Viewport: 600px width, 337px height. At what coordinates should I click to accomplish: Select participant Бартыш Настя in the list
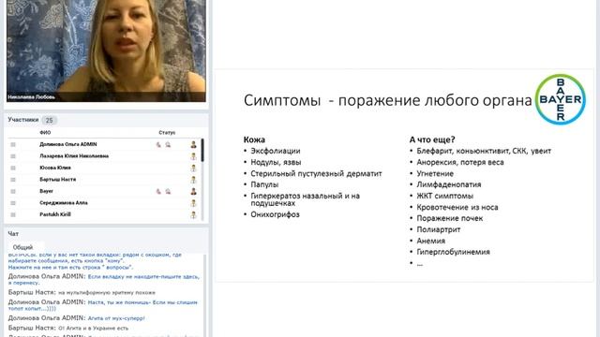click(58, 179)
